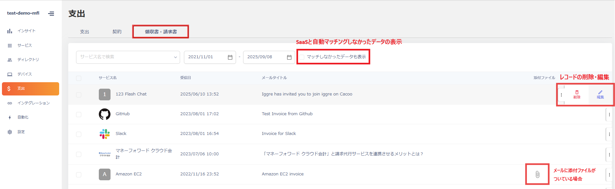Check the 123 Flash Chat row checkbox

pyautogui.click(x=79, y=95)
